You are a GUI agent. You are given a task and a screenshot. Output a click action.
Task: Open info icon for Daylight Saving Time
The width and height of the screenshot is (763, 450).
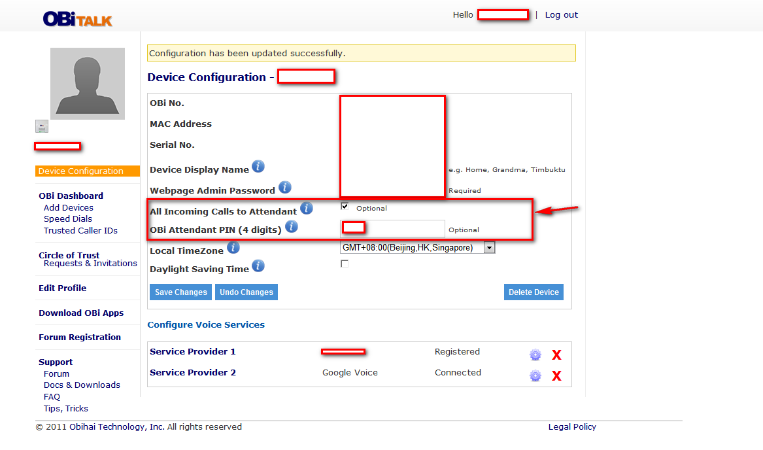tap(258, 266)
